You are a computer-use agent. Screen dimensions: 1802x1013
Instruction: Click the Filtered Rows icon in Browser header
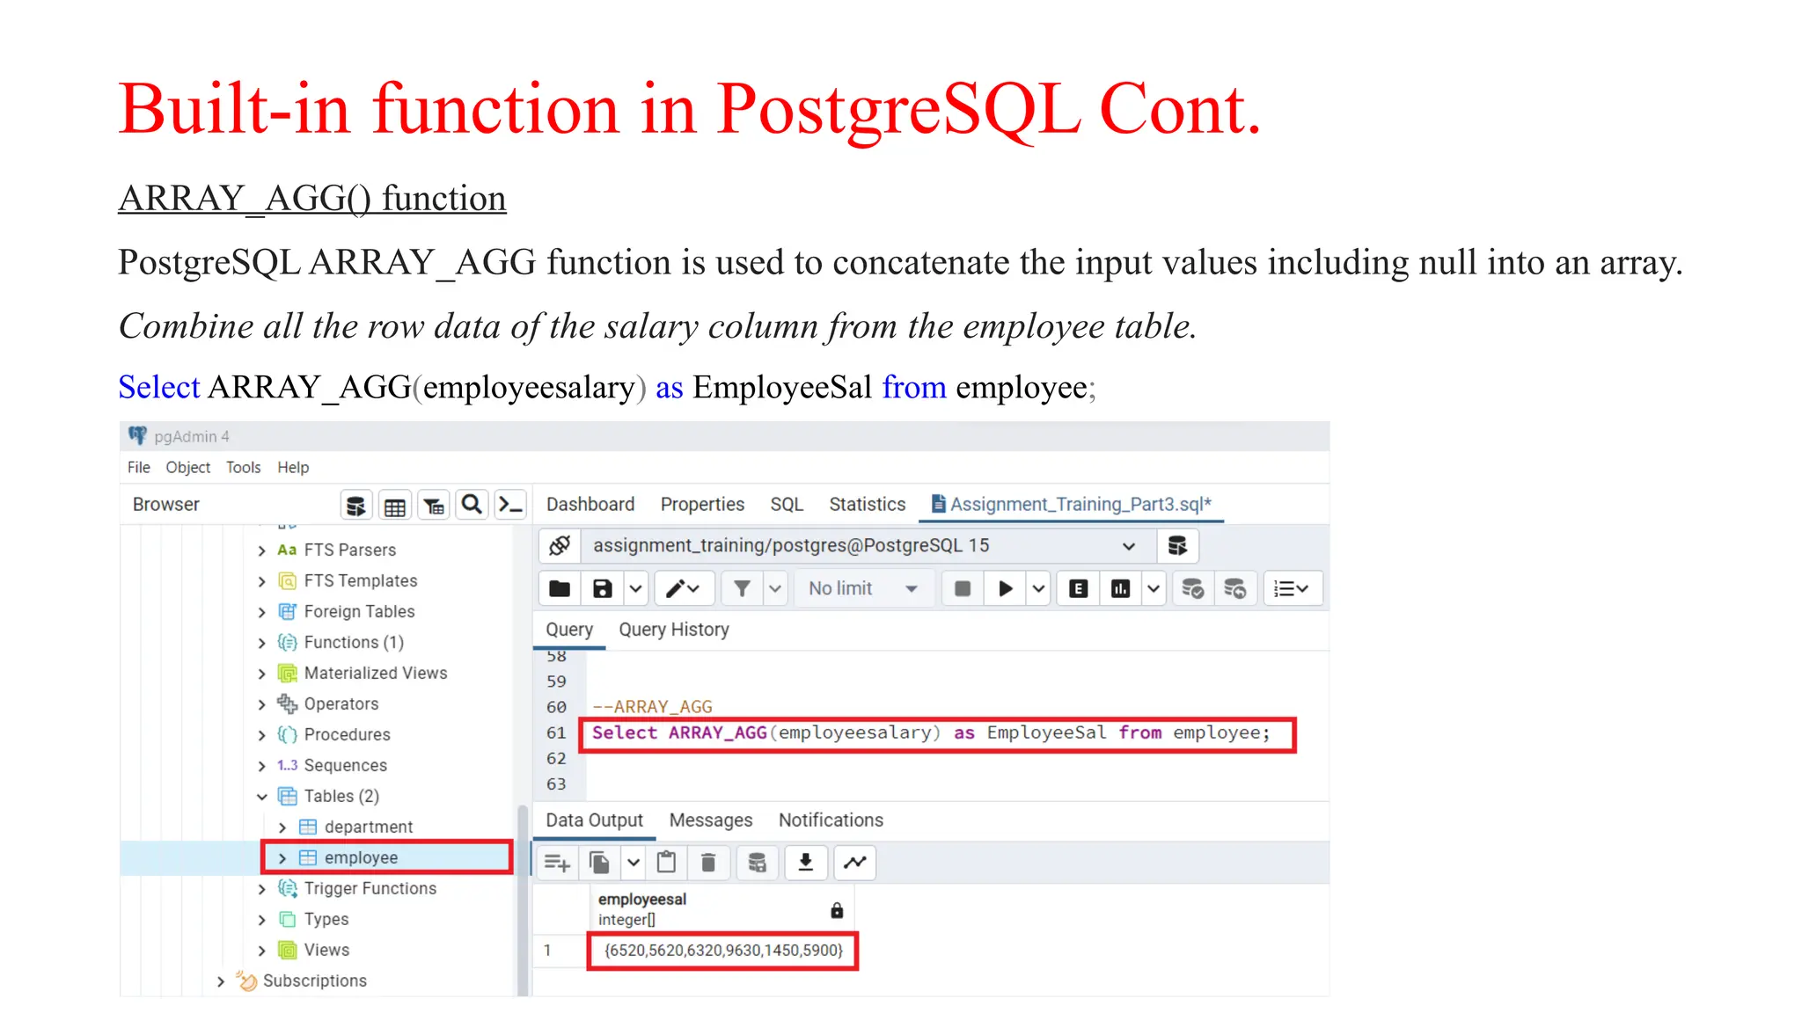[x=434, y=506]
